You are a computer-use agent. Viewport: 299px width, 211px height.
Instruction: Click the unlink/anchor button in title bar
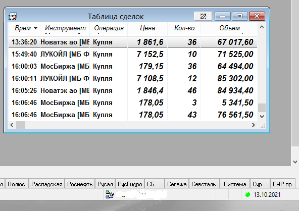click(x=203, y=16)
